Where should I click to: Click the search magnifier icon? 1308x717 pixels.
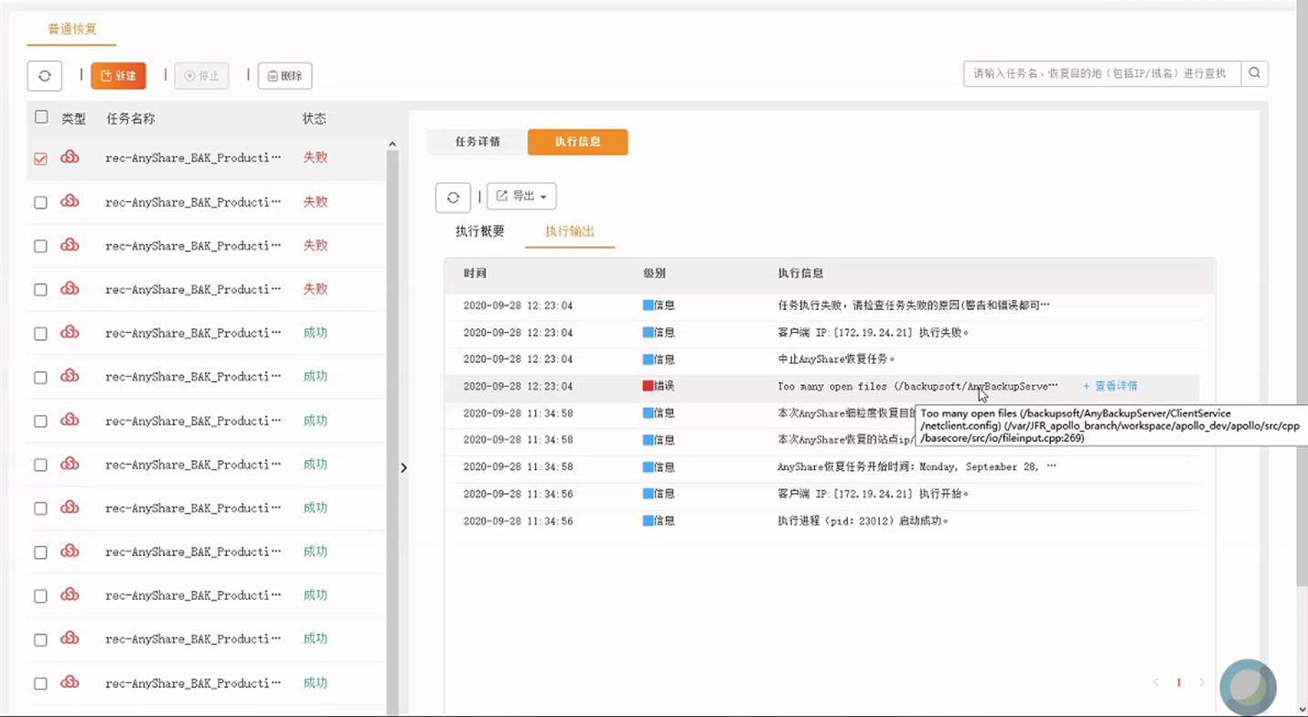tap(1255, 73)
